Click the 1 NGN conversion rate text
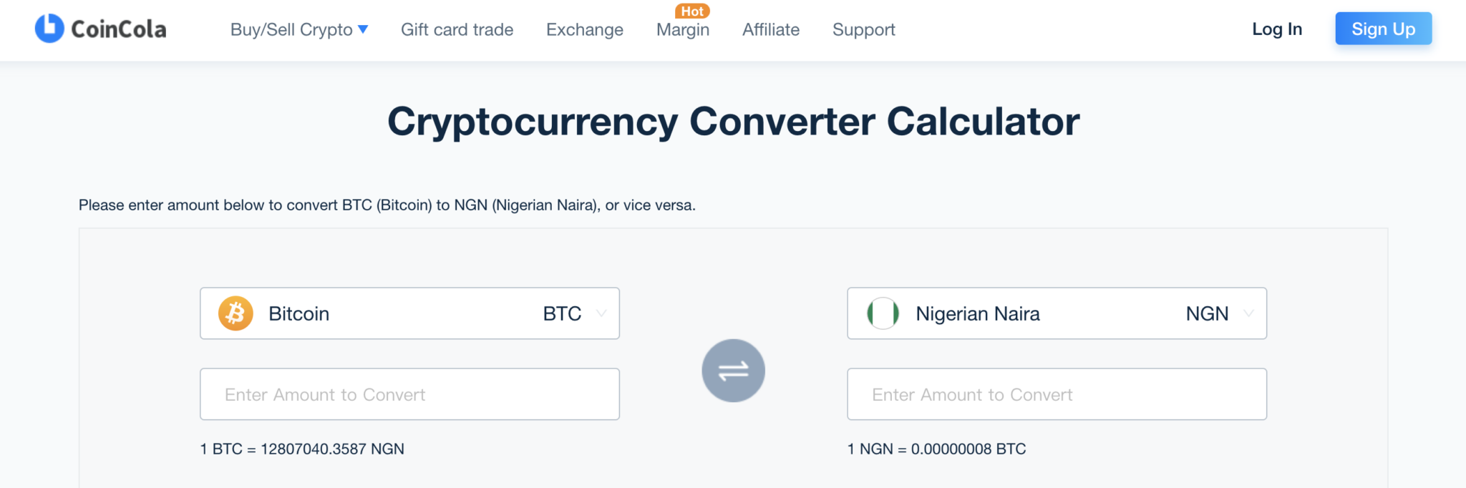Image resolution: width=1466 pixels, height=488 pixels. coord(936,449)
